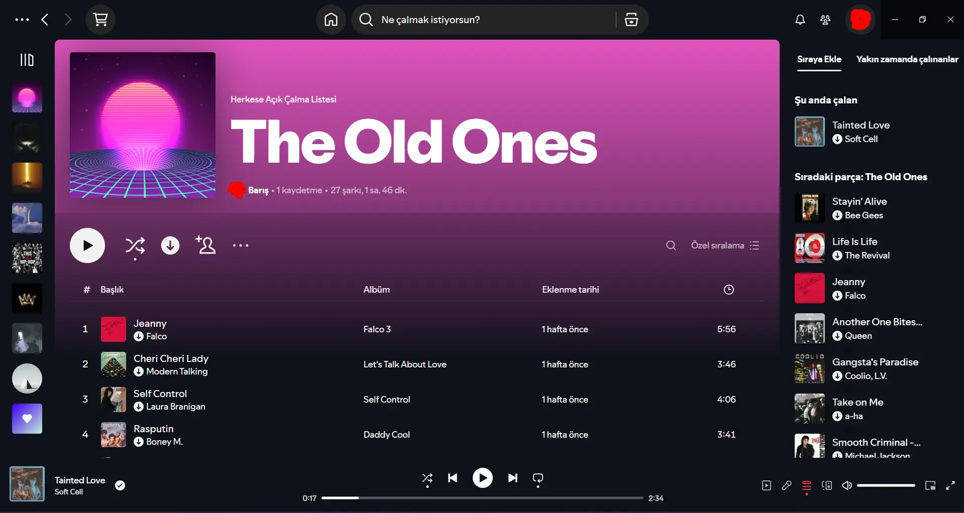964x513 pixels.
Task: Click the playlist cover image
Action: point(143,125)
